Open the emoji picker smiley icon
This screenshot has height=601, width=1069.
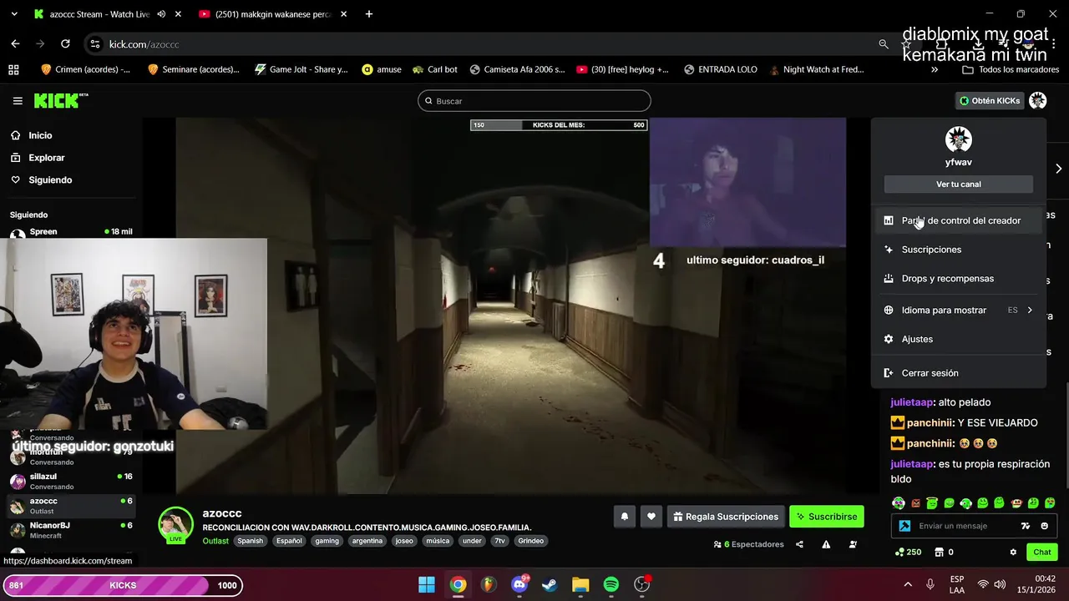click(x=1044, y=526)
